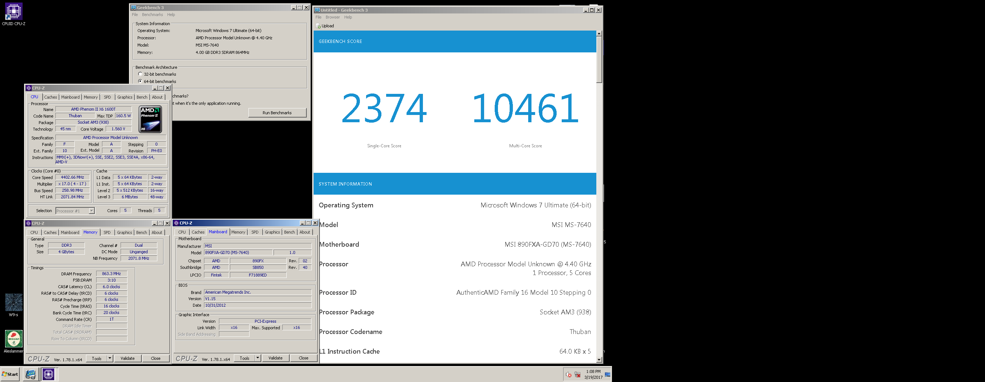Click the Show desktop tray icon
Viewport: 985px width, 382px height.
(607, 374)
